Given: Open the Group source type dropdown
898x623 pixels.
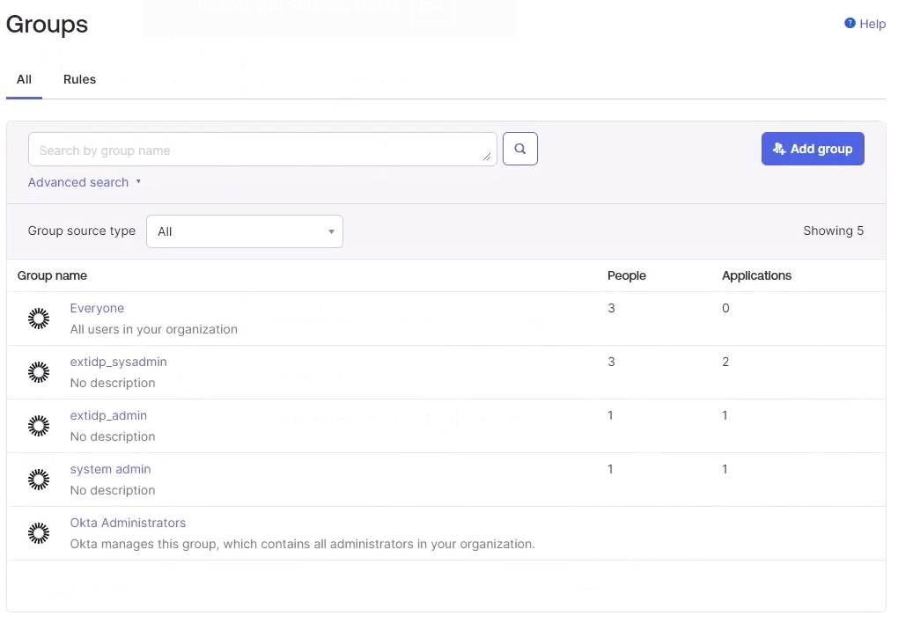Looking at the screenshot, I should [244, 231].
